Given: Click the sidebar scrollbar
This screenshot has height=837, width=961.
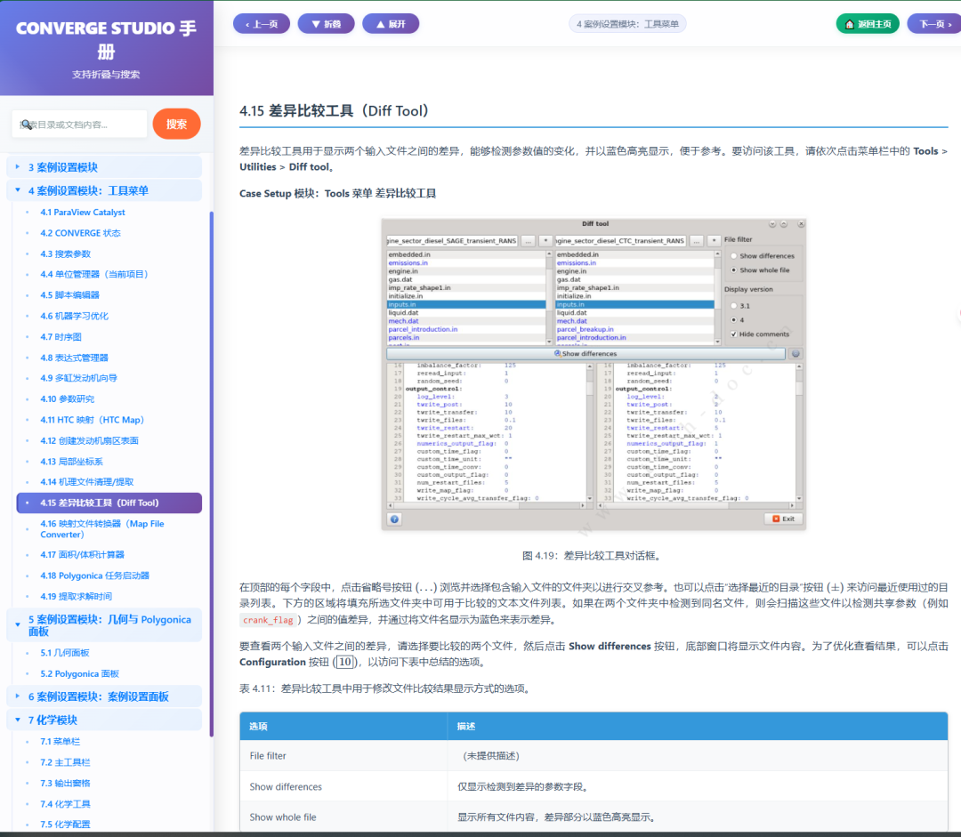Looking at the screenshot, I should click(x=212, y=473).
